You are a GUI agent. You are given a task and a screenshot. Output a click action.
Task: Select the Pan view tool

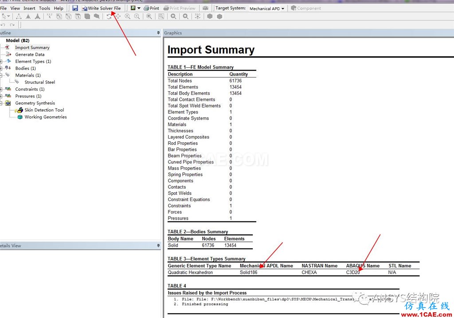tap(118, 16)
